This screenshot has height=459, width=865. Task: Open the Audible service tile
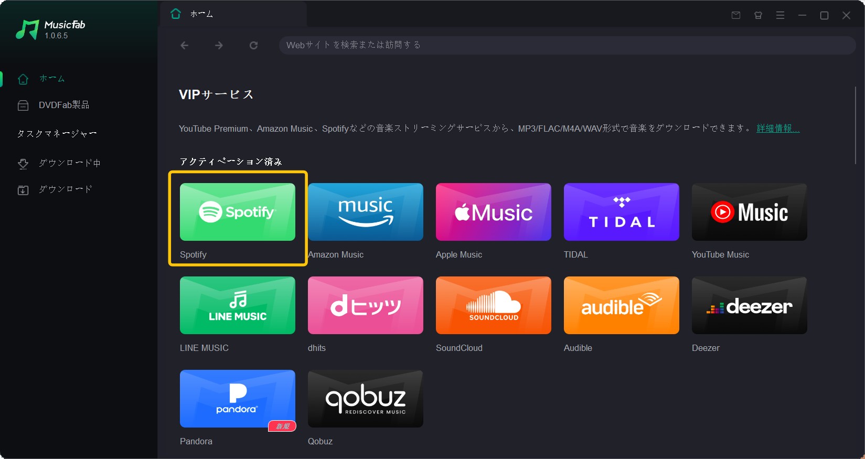click(x=622, y=305)
